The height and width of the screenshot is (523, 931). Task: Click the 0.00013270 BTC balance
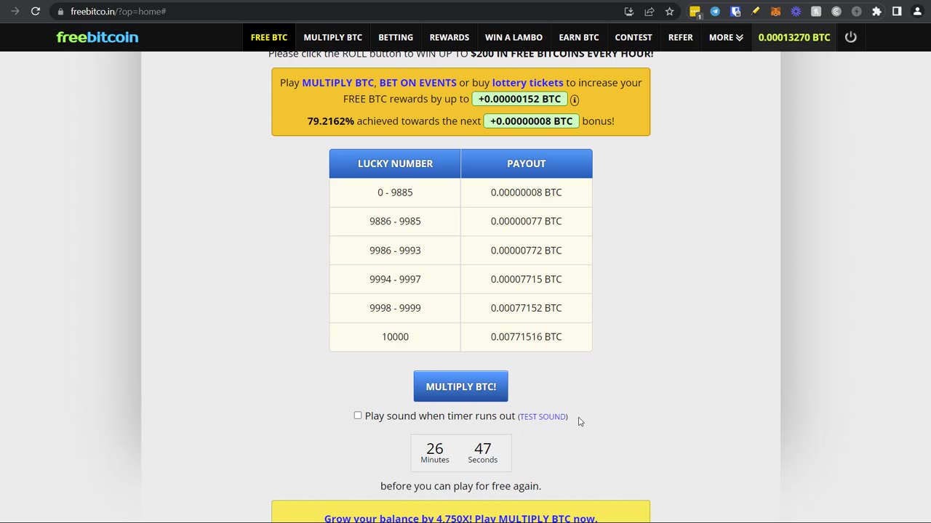794,37
